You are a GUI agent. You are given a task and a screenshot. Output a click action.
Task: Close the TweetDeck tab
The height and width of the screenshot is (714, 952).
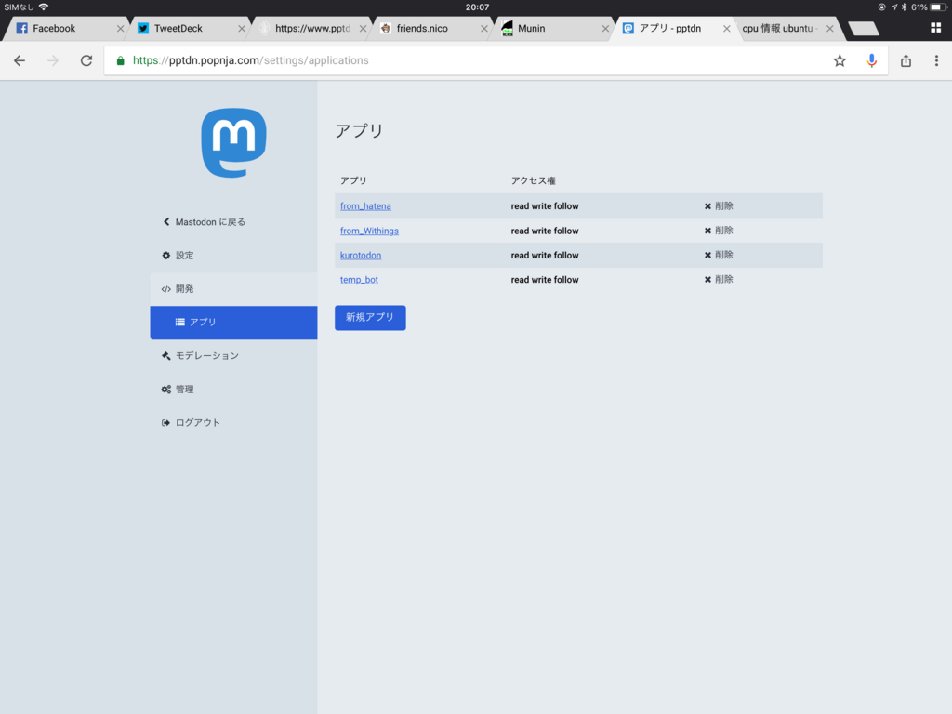click(241, 29)
